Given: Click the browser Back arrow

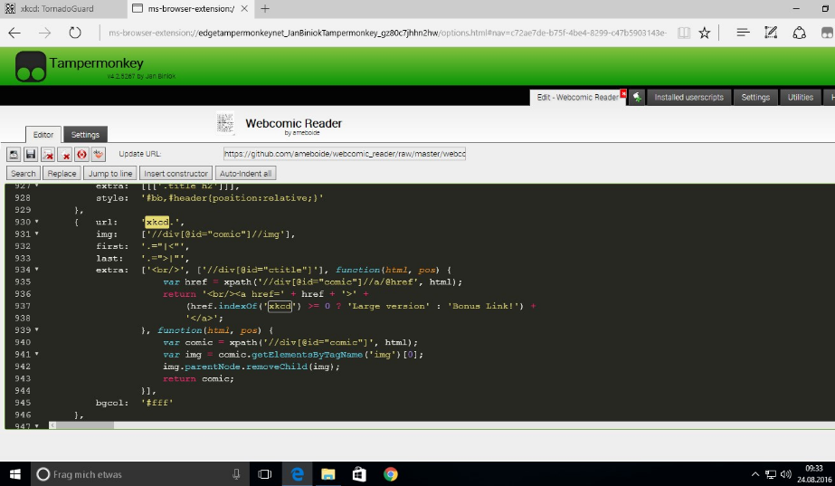Looking at the screenshot, I should pos(14,33).
